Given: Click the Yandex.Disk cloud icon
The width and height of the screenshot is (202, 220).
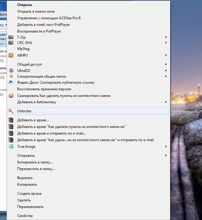Looking at the screenshot, I should tap(11, 82).
